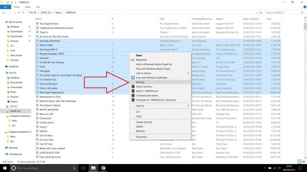Click This PC in the address breadcrumb
Screen dimensions: 307x172
[33, 13]
